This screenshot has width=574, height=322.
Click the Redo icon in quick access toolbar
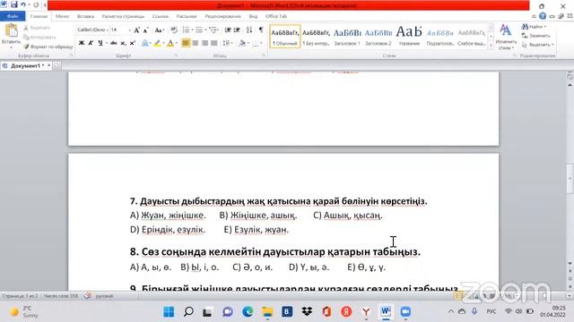click(x=36, y=4)
